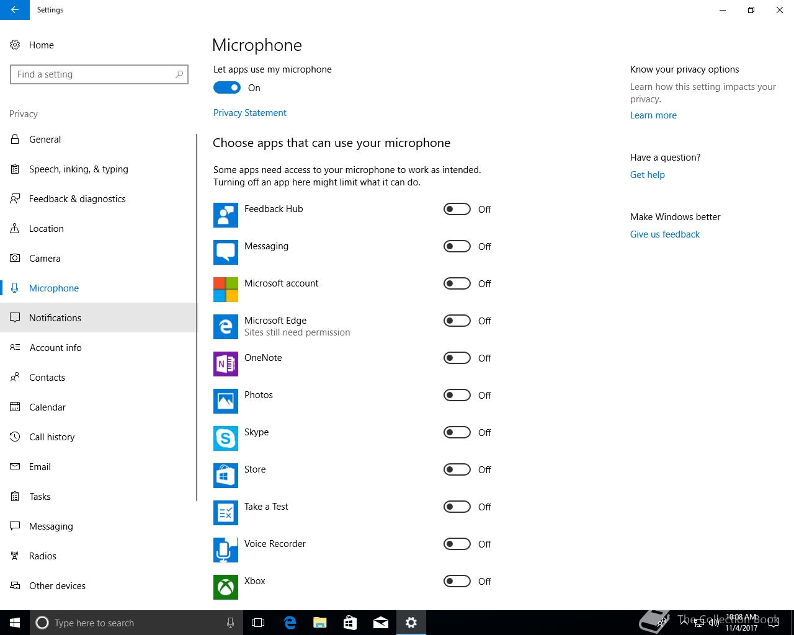The height and width of the screenshot is (635, 794).
Task: Open the Privacy Statement link
Action: tap(250, 113)
